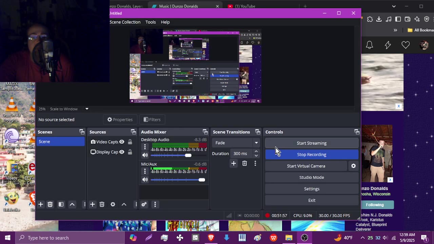The width and height of the screenshot is (434, 244).
Task: Decrease the transition duration with the down arrow
Action: point(256,156)
